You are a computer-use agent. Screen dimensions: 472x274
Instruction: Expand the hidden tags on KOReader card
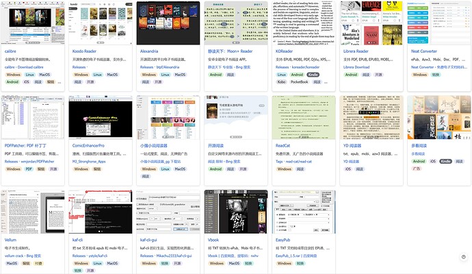(x=326, y=82)
